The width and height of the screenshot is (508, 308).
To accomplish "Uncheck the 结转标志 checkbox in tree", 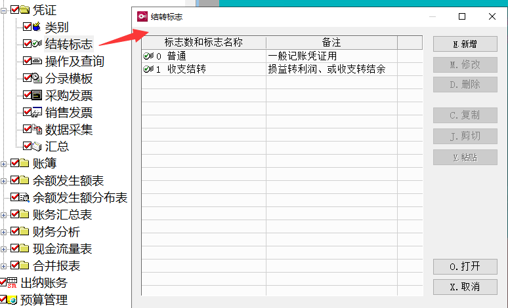I will [x=27, y=43].
